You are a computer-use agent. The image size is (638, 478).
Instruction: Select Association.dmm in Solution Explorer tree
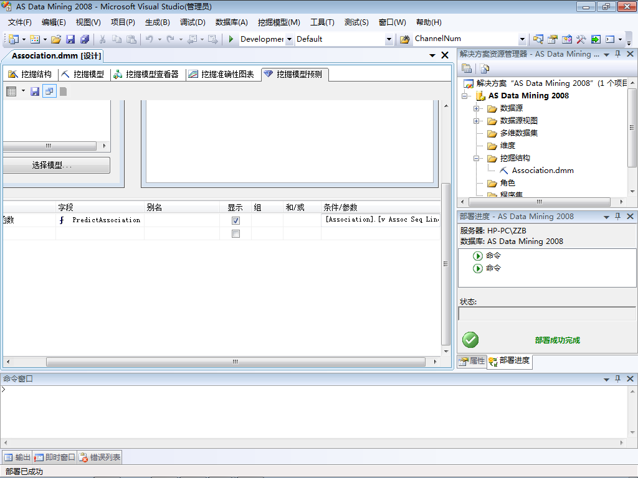(x=543, y=171)
